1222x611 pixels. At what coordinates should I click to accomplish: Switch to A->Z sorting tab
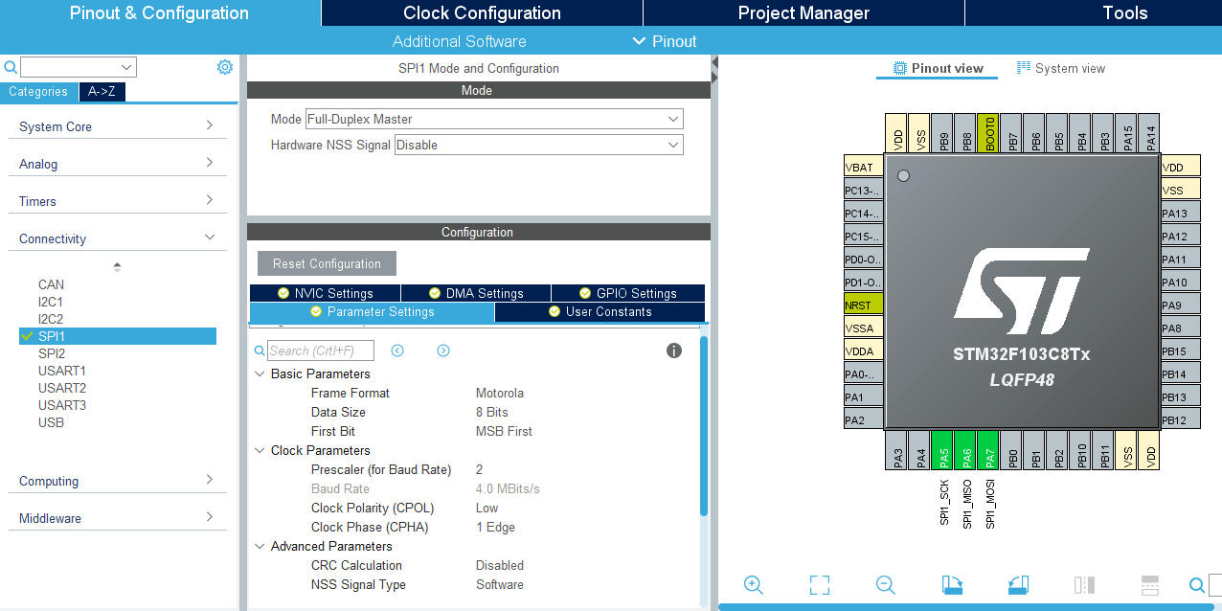pos(102,92)
